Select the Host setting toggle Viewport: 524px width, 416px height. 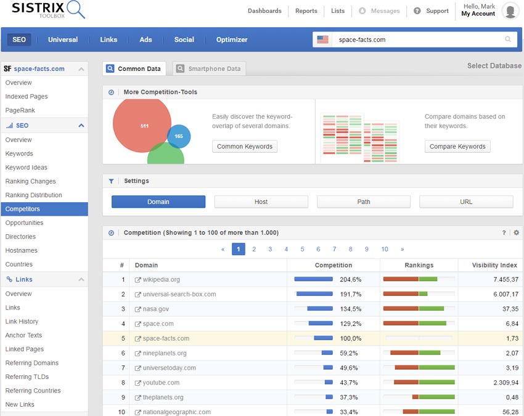(x=261, y=202)
